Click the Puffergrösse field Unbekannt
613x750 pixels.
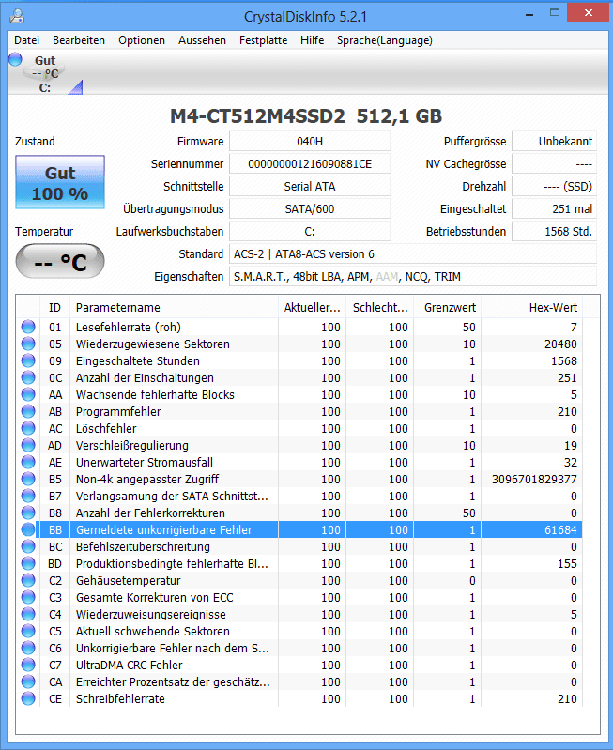click(x=554, y=142)
